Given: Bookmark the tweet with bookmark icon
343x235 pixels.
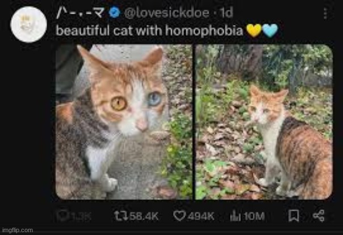Looking at the screenshot, I should pos(294,216).
